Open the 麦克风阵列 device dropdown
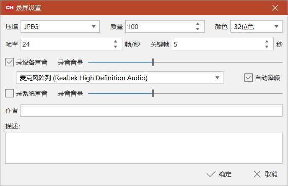288x186 pixels. [x=119, y=78]
